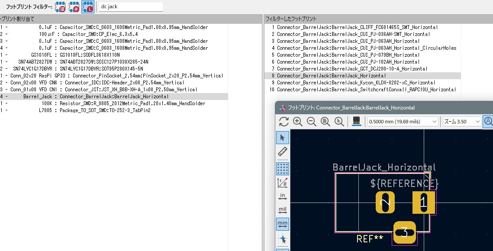Zoom to fit the footprint in view
493x251 pixels.
coord(325,122)
